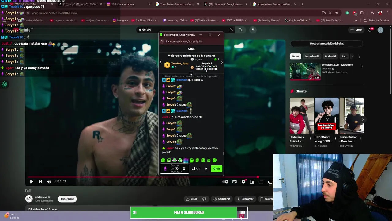
Task: Toggle YouTube autoplay switch
Action: tap(225, 182)
